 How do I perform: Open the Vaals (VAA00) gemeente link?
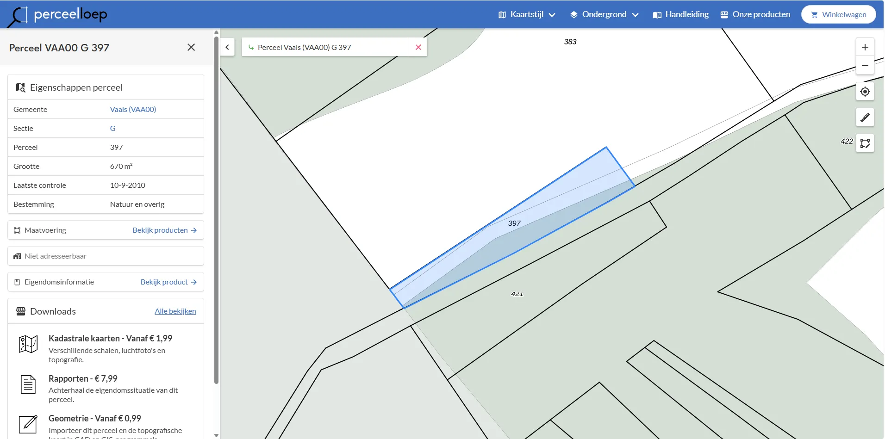(x=133, y=110)
